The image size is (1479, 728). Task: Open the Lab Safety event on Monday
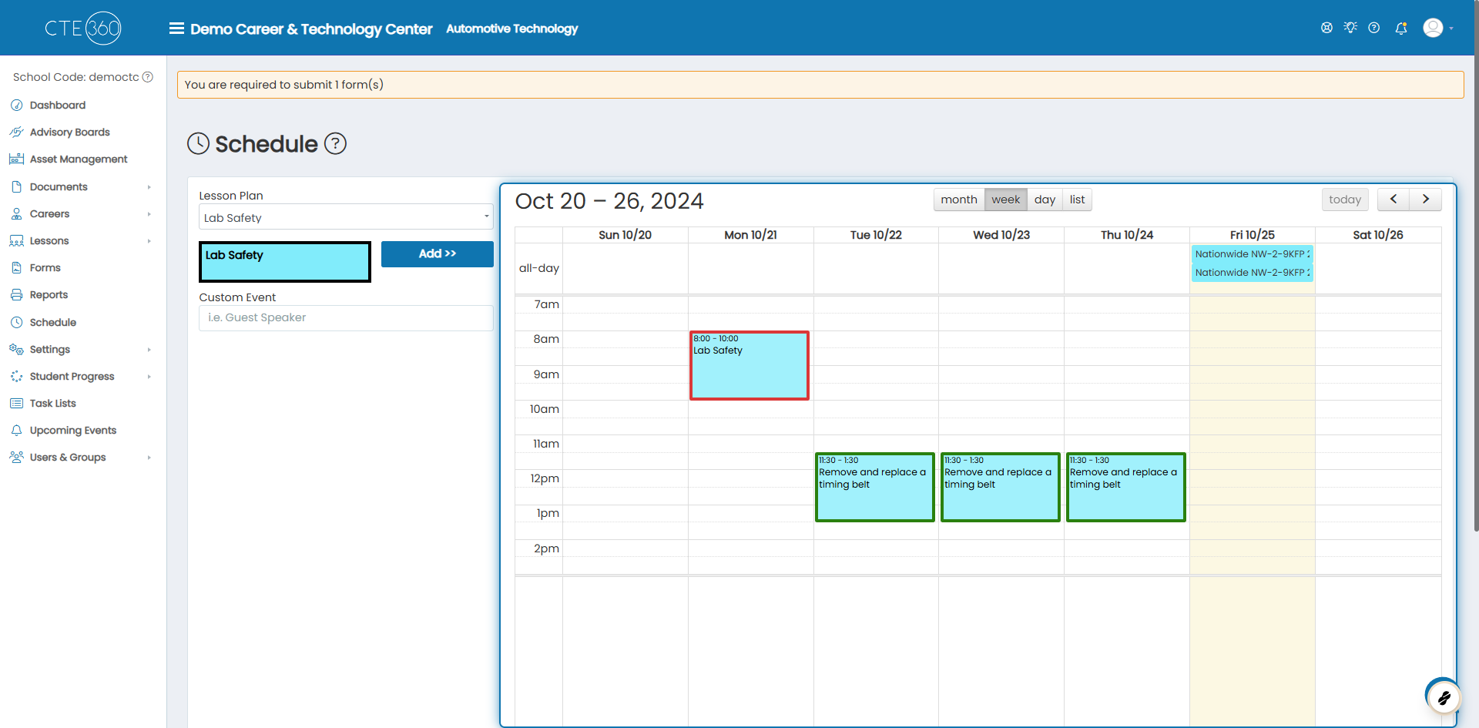(x=750, y=366)
